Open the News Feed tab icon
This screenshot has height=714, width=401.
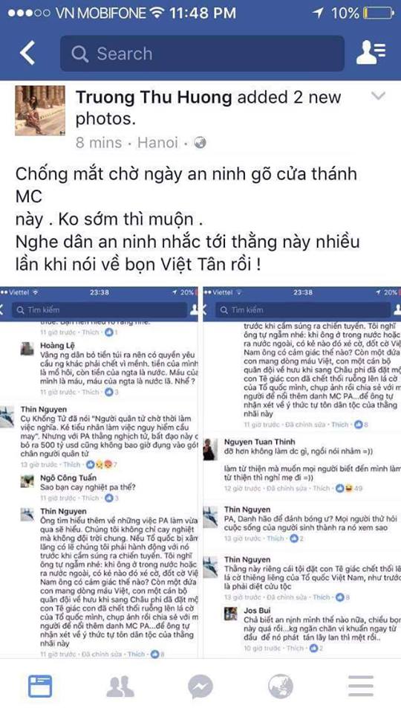(x=40, y=686)
